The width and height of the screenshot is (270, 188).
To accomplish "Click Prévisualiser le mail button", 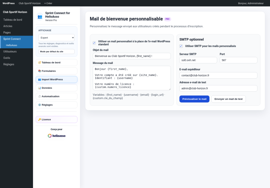I will 194,99.
